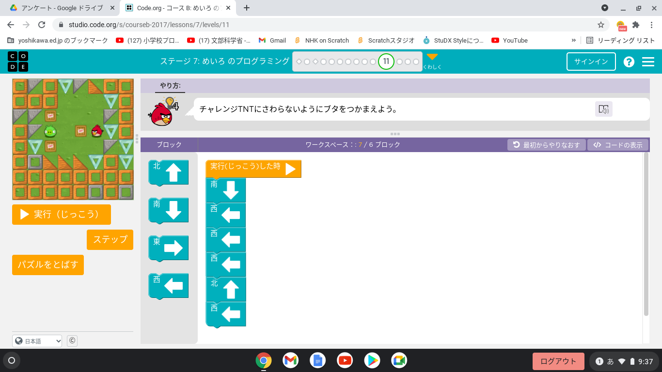662x372 pixels.
Task: Click the 実行（じっこう） run button
Action: [x=62, y=215]
